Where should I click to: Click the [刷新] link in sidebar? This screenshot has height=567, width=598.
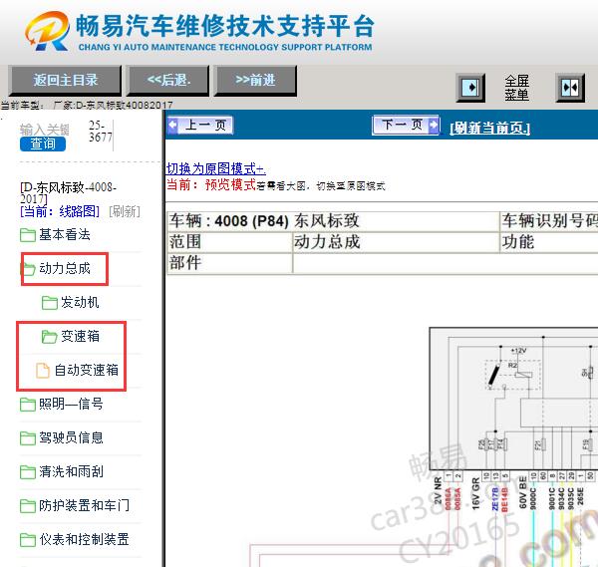pyautogui.click(x=125, y=211)
